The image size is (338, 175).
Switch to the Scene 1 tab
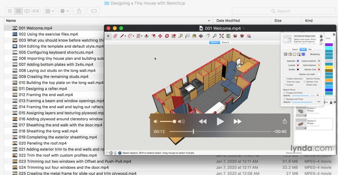point(215,43)
